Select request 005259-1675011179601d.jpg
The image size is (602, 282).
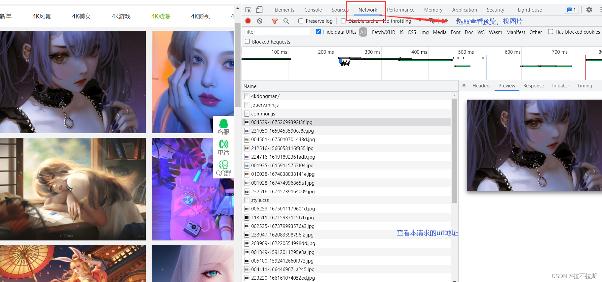(347, 209)
